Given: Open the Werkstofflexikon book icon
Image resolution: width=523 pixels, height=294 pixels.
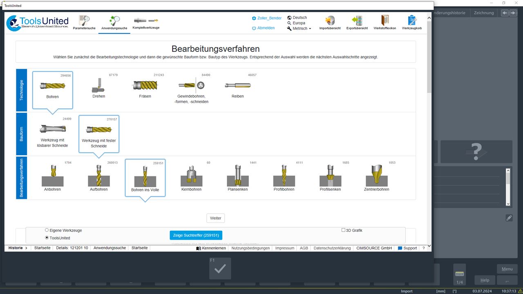Looking at the screenshot, I should click(x=384, y=20).
